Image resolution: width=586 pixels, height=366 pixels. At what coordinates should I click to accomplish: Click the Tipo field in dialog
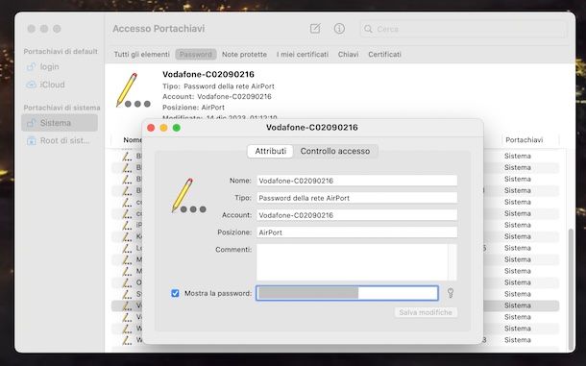pyautogui.click(x=357, y=198)
